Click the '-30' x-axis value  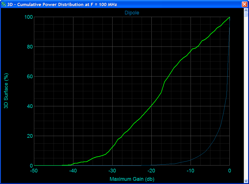pyautogui.click(x=112, y=171)
